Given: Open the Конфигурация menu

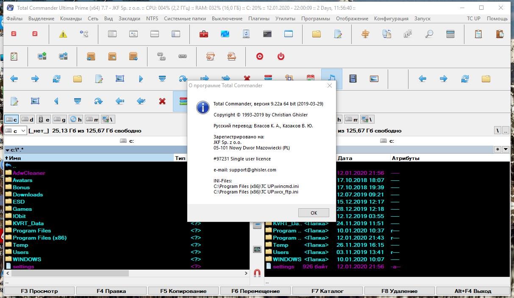Looking at the screenshot, I should click(391, 19).
